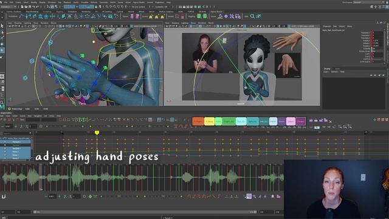
Task: Click the view cube in left viewport
Action: pos(153,38)
